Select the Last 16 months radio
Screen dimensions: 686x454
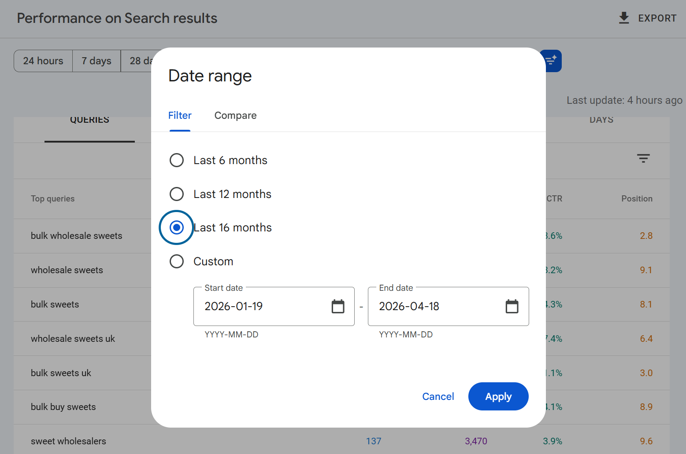177,227
